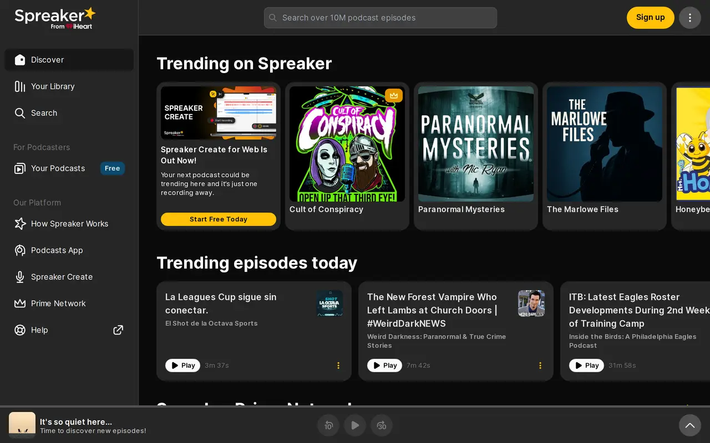Play the La Leagues Cup episode
The width and height of the screenshot is (710, 443).
tap(182, 365)
